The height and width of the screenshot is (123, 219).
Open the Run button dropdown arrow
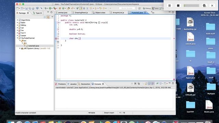[52, 9]
